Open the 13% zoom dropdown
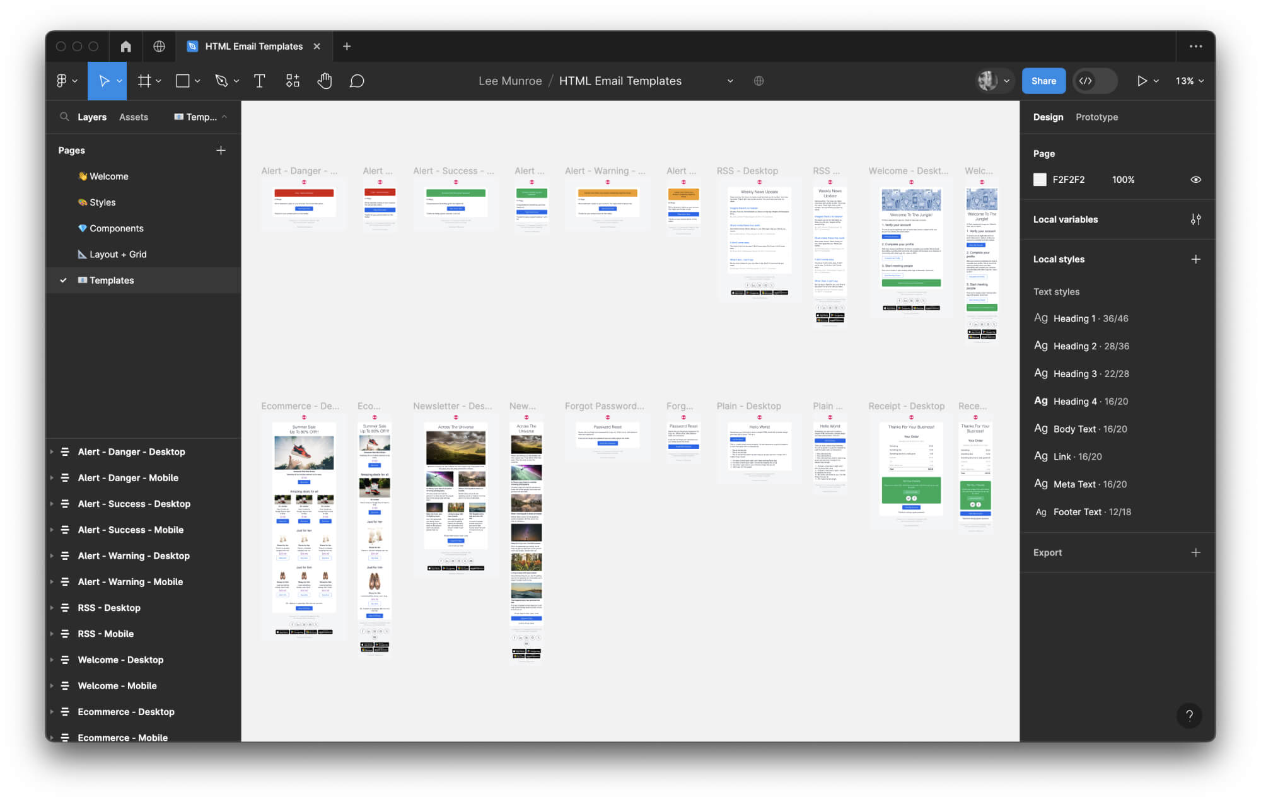 (x=1189, y=81)
